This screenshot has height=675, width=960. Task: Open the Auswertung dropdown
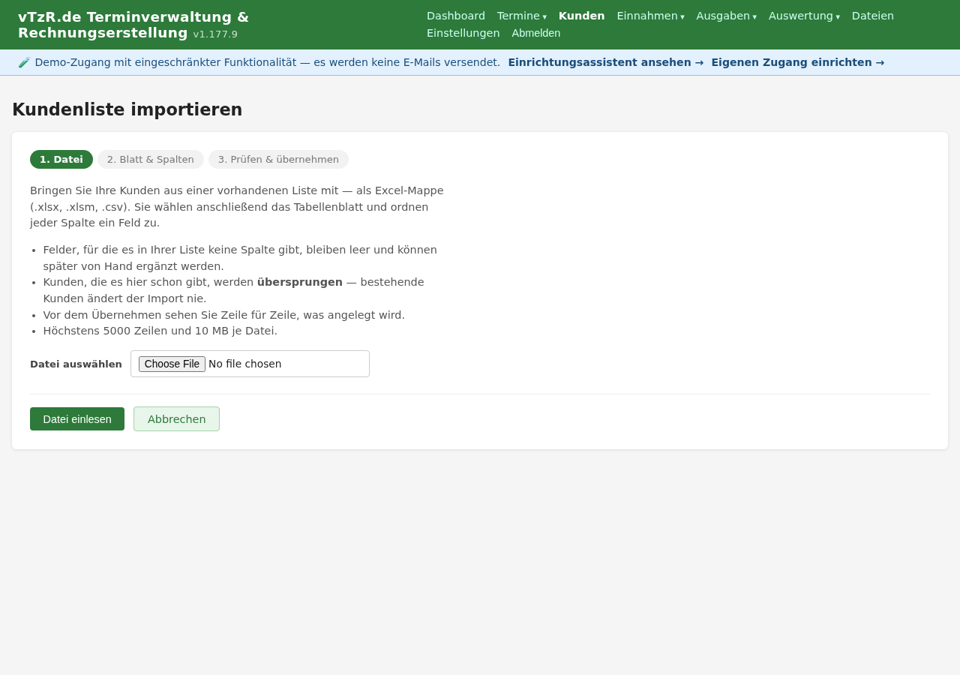(804, 16)
